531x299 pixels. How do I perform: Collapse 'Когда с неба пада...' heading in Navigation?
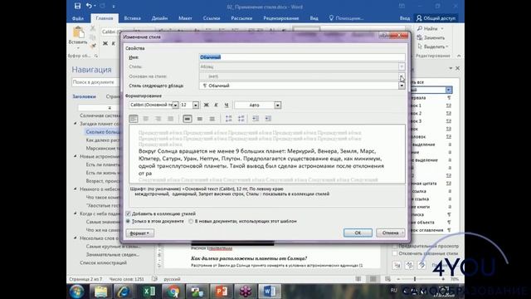(76, 213)
